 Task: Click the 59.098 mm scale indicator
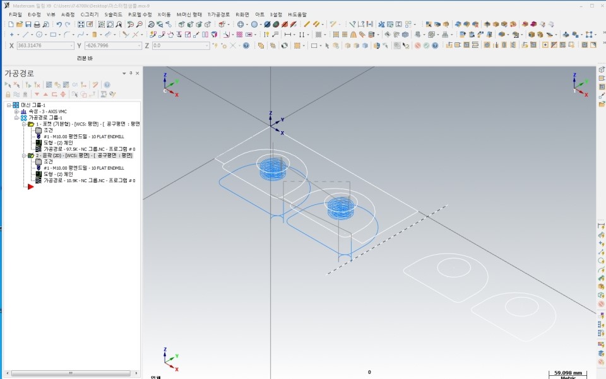(x=567, y=373)
